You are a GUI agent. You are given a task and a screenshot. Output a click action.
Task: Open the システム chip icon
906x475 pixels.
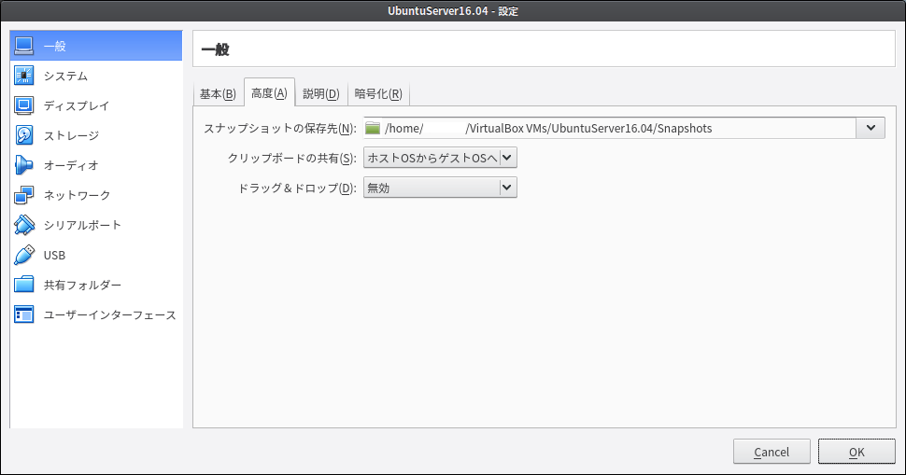tap(23, 76)
